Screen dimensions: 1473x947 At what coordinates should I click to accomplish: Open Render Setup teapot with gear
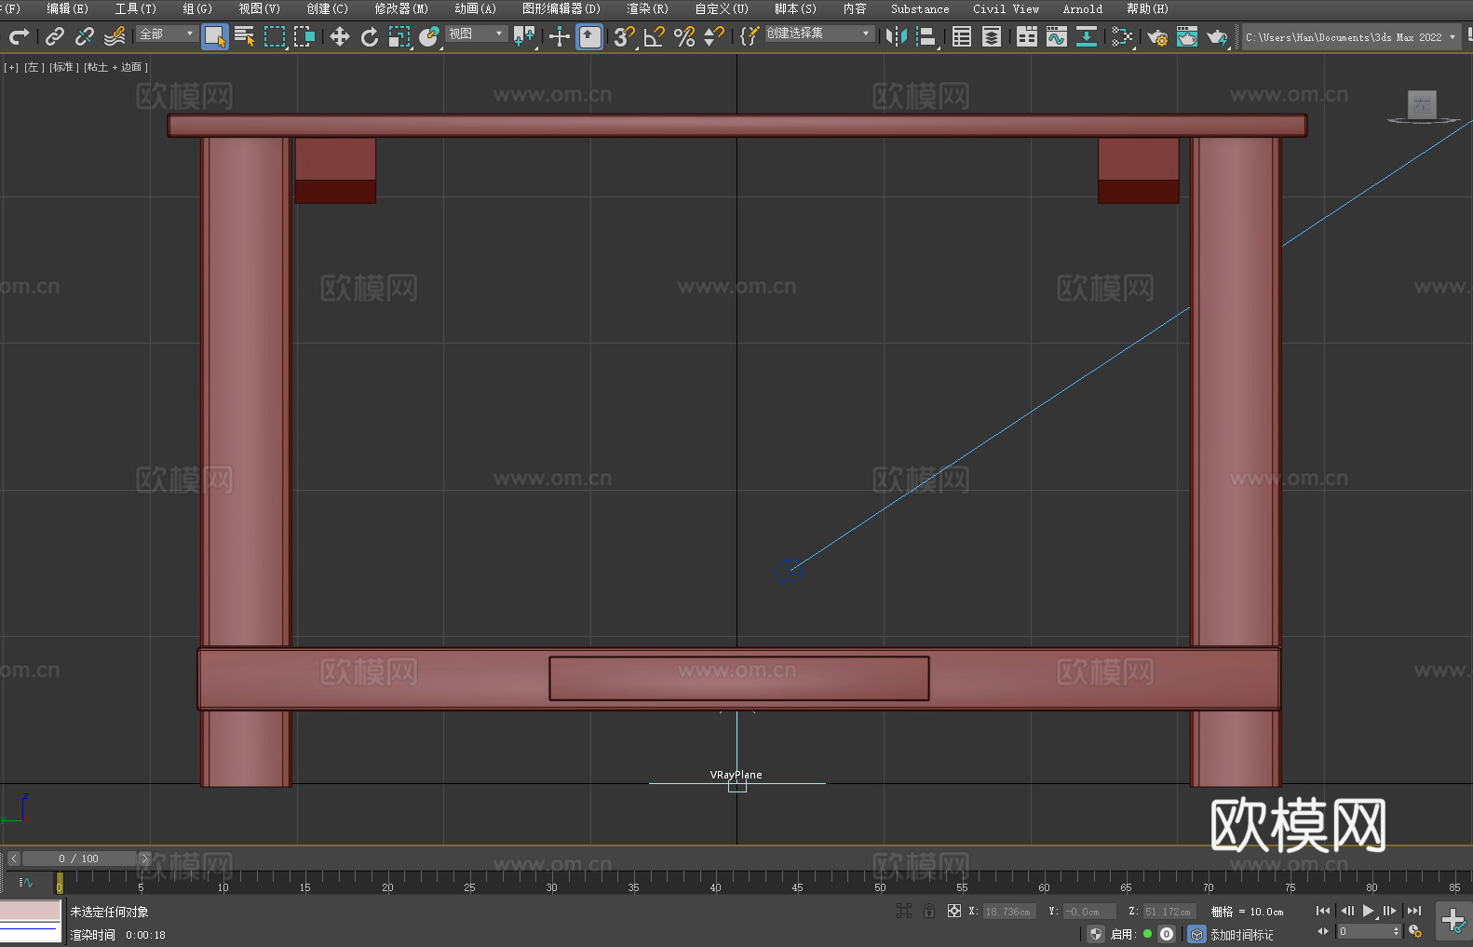[1156, 37]
